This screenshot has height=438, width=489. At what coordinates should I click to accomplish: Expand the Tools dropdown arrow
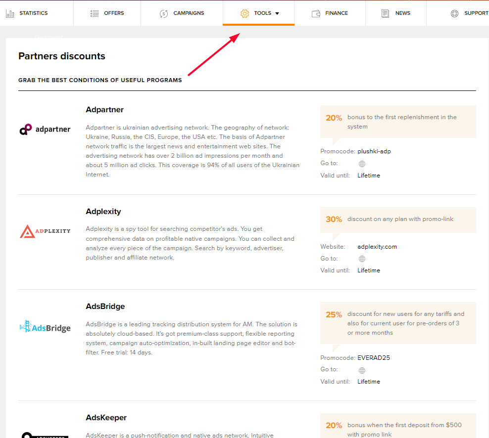pos(277,13)
